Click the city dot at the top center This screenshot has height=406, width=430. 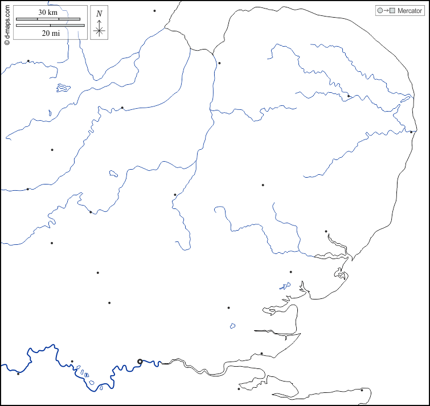(x=154, y=11)
